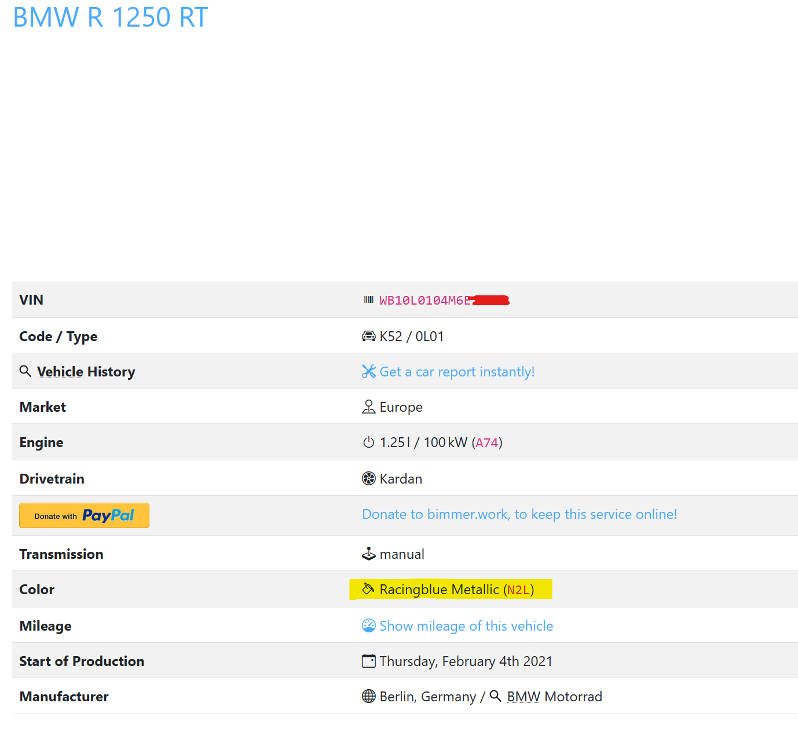Image resolution: width=798 pixels, height=732 pixels.
Task: Click the magnifier icon before BMW Motorrad
Action: (495, 696)
